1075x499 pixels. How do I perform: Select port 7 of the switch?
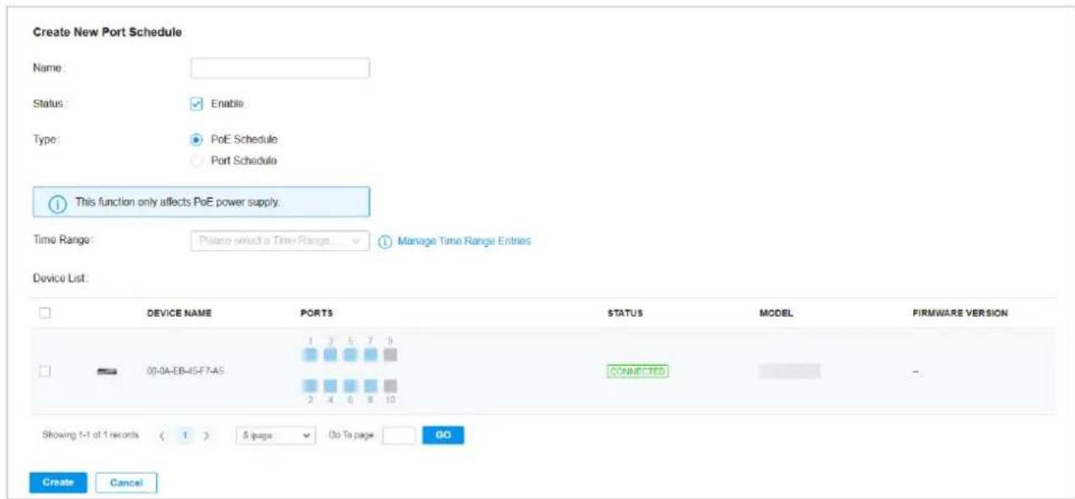[370, 355]
